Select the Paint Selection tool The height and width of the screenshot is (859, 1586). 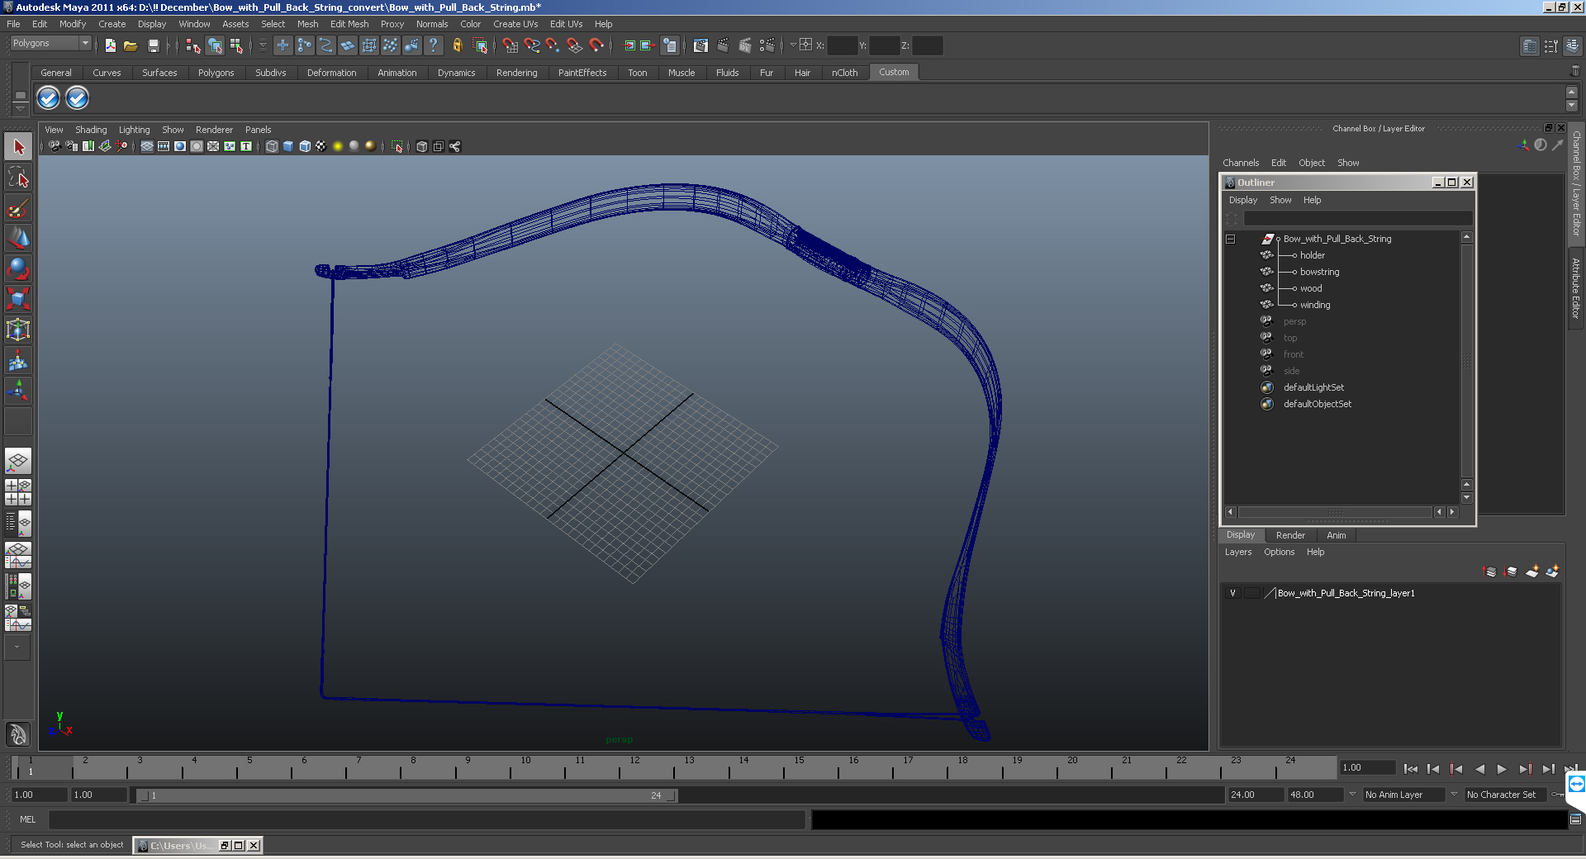(x=18, y=208)
